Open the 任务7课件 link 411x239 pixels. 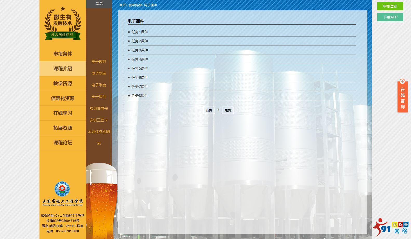point(140,87)
